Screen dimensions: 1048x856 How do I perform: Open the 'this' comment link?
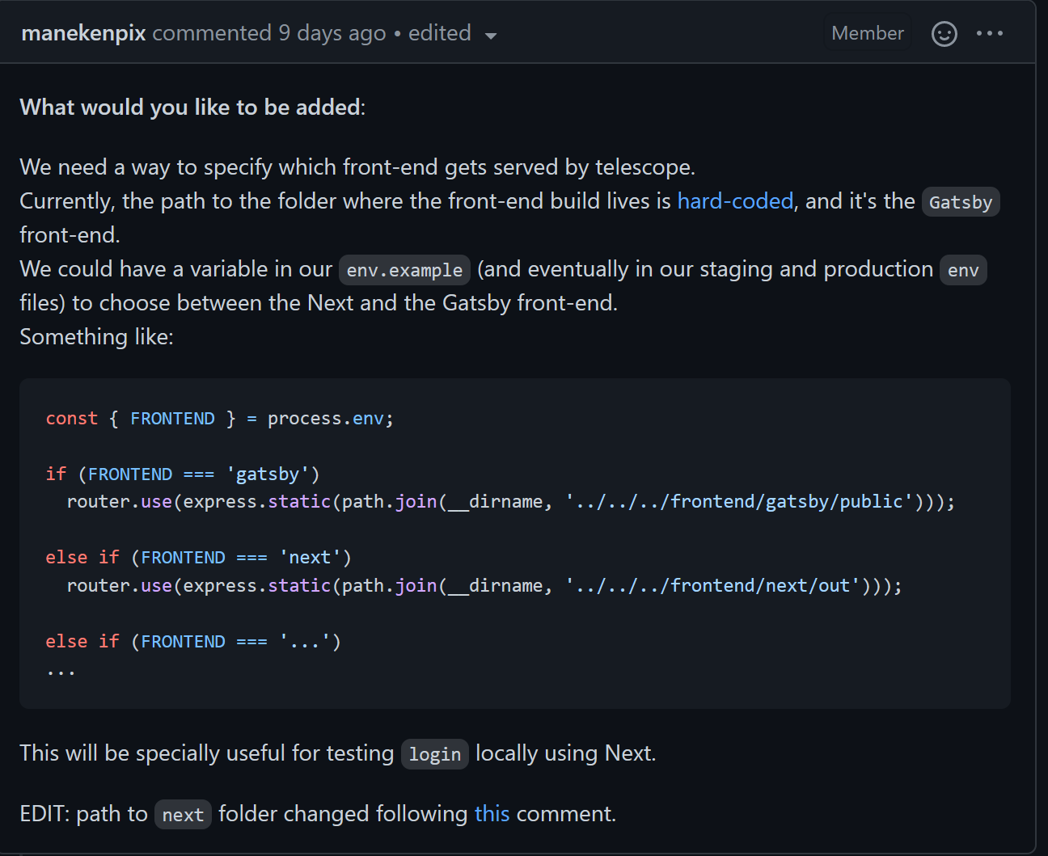point(492,813)
